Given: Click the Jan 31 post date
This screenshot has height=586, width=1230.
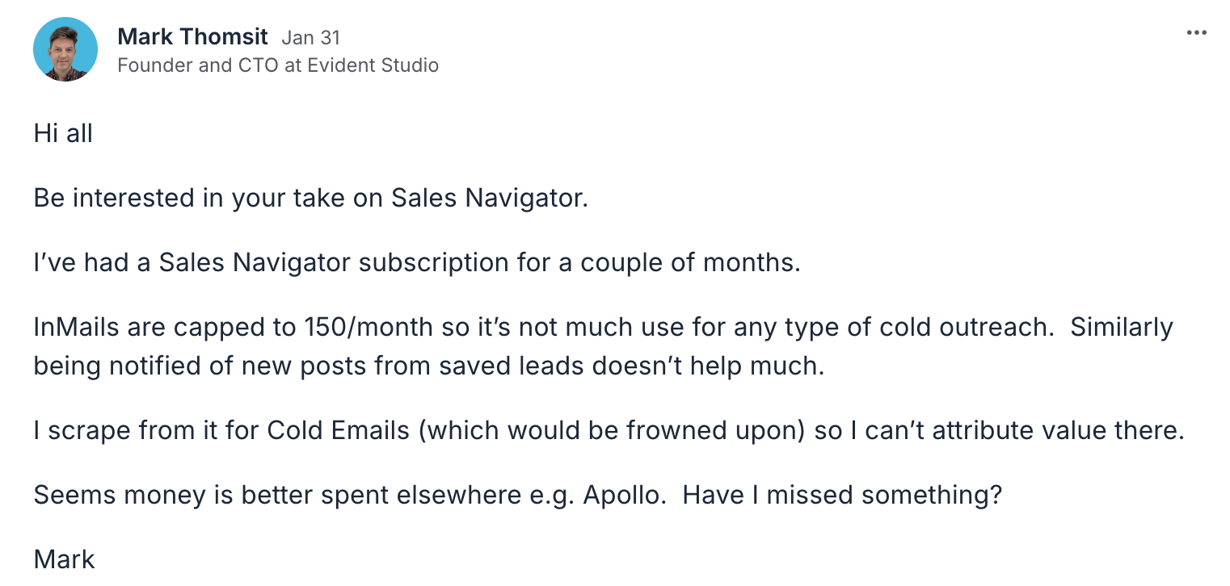Looking at the screenshot, I should click(x=310, y=37).
